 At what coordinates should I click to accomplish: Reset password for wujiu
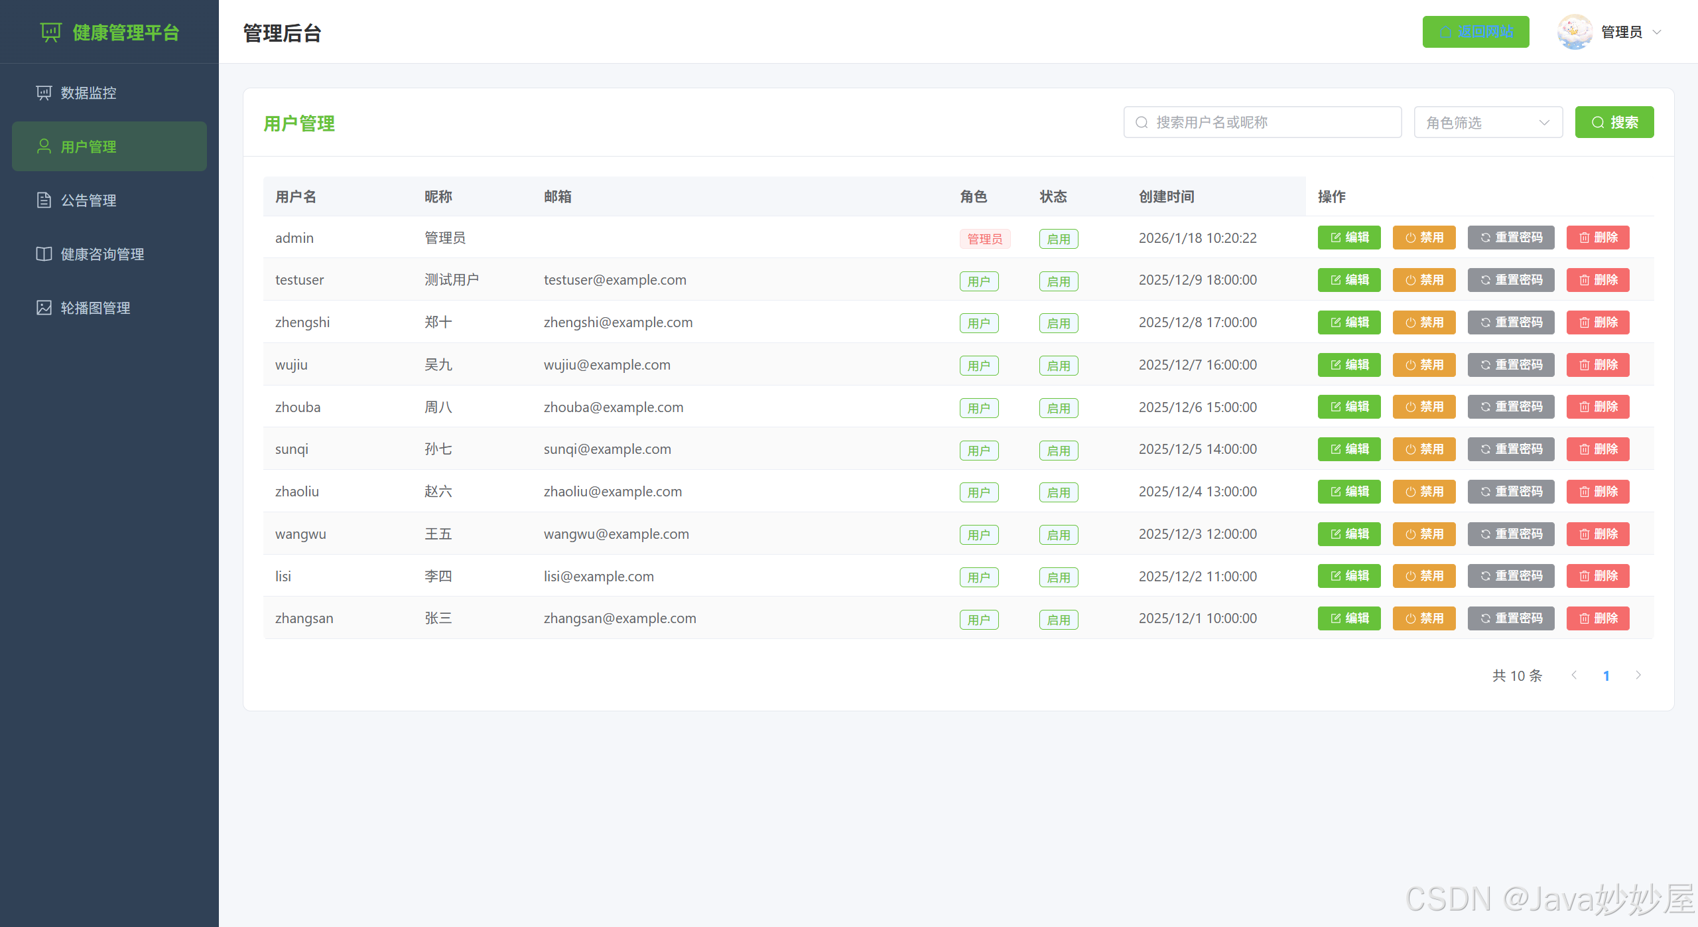(x=1510, y=365)
